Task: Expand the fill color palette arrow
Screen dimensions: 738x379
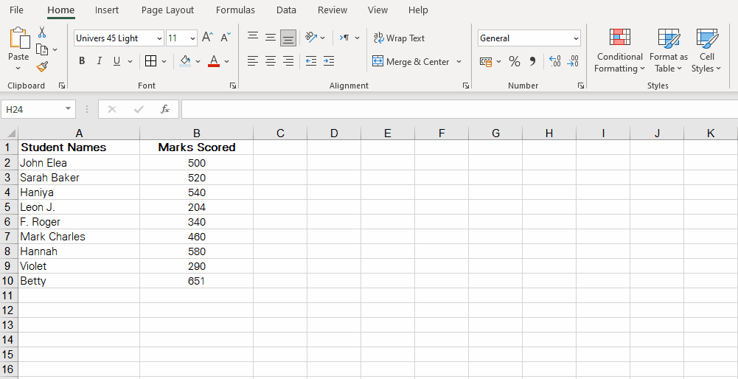Action: point(198,62)
